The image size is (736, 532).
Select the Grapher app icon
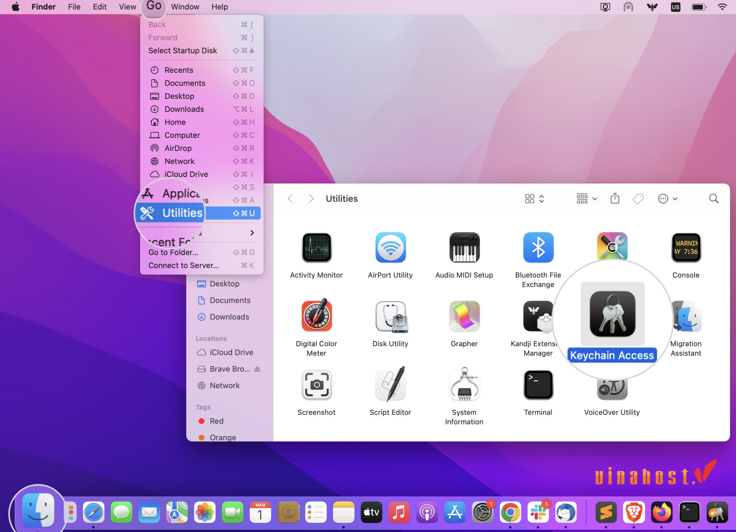tap(464, 316)
